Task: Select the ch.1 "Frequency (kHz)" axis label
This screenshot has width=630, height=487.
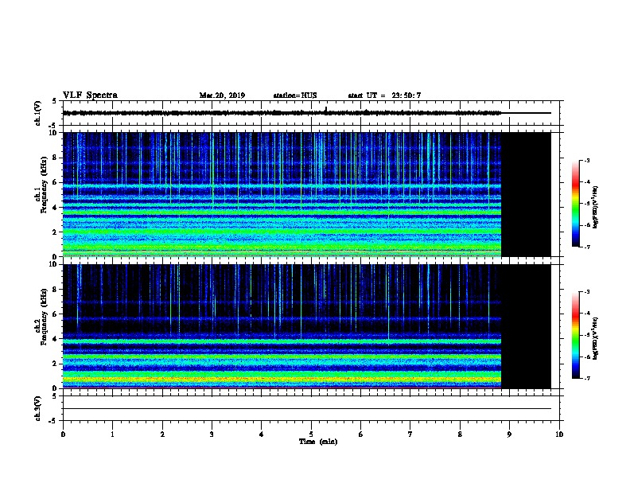Action: (x=45, y=185)
